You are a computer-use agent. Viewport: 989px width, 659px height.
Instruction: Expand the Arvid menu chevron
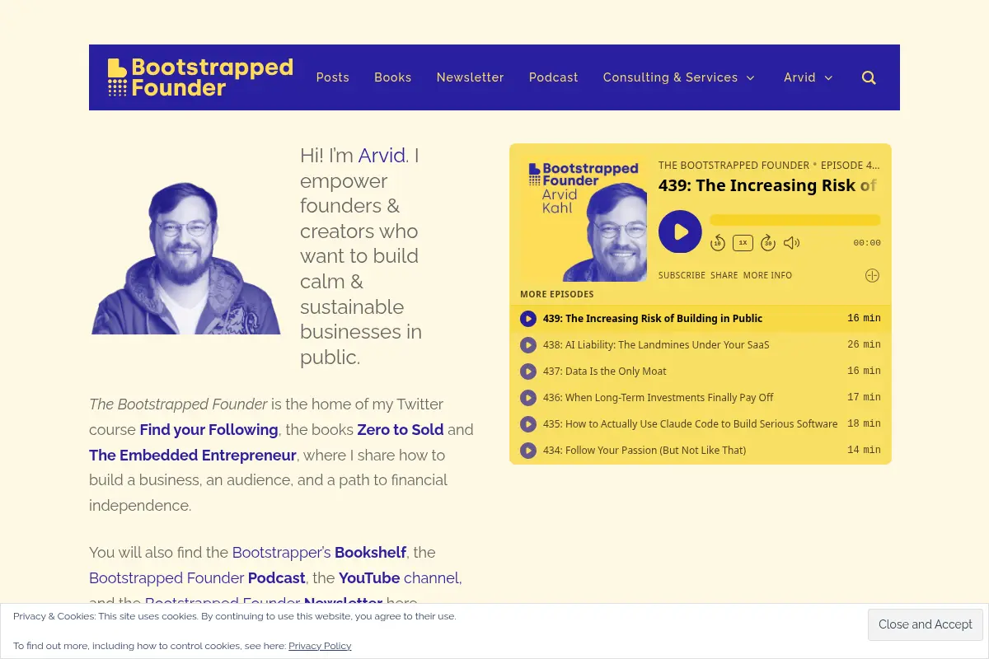point(828,77)
